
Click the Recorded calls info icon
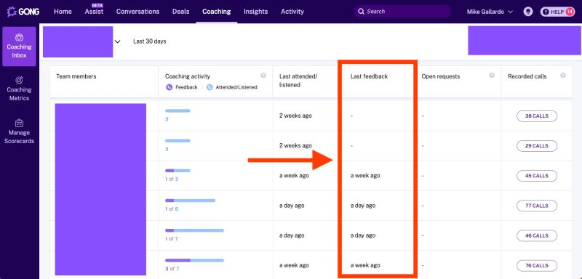[563, 76]
